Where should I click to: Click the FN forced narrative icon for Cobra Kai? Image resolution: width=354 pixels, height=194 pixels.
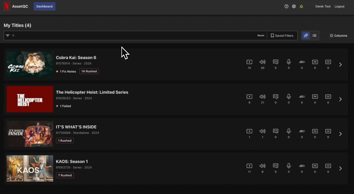tap(315, 62)
